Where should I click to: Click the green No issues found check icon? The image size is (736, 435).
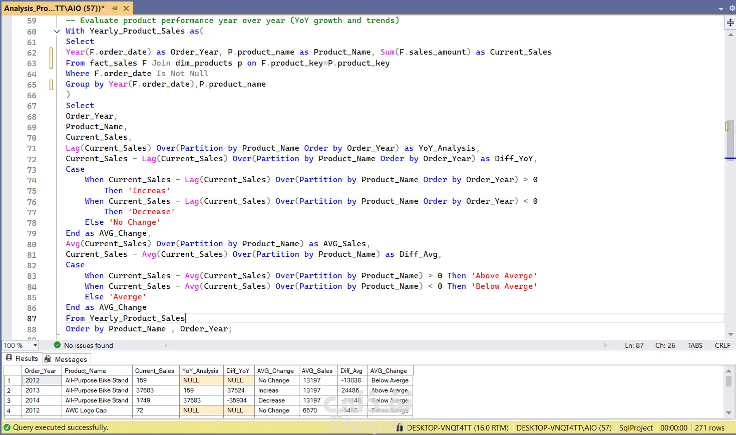[58, 345]
